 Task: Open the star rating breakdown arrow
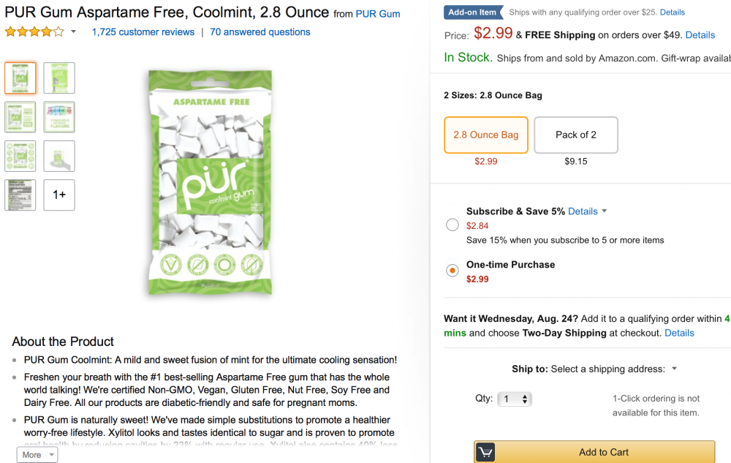point(73,32)
